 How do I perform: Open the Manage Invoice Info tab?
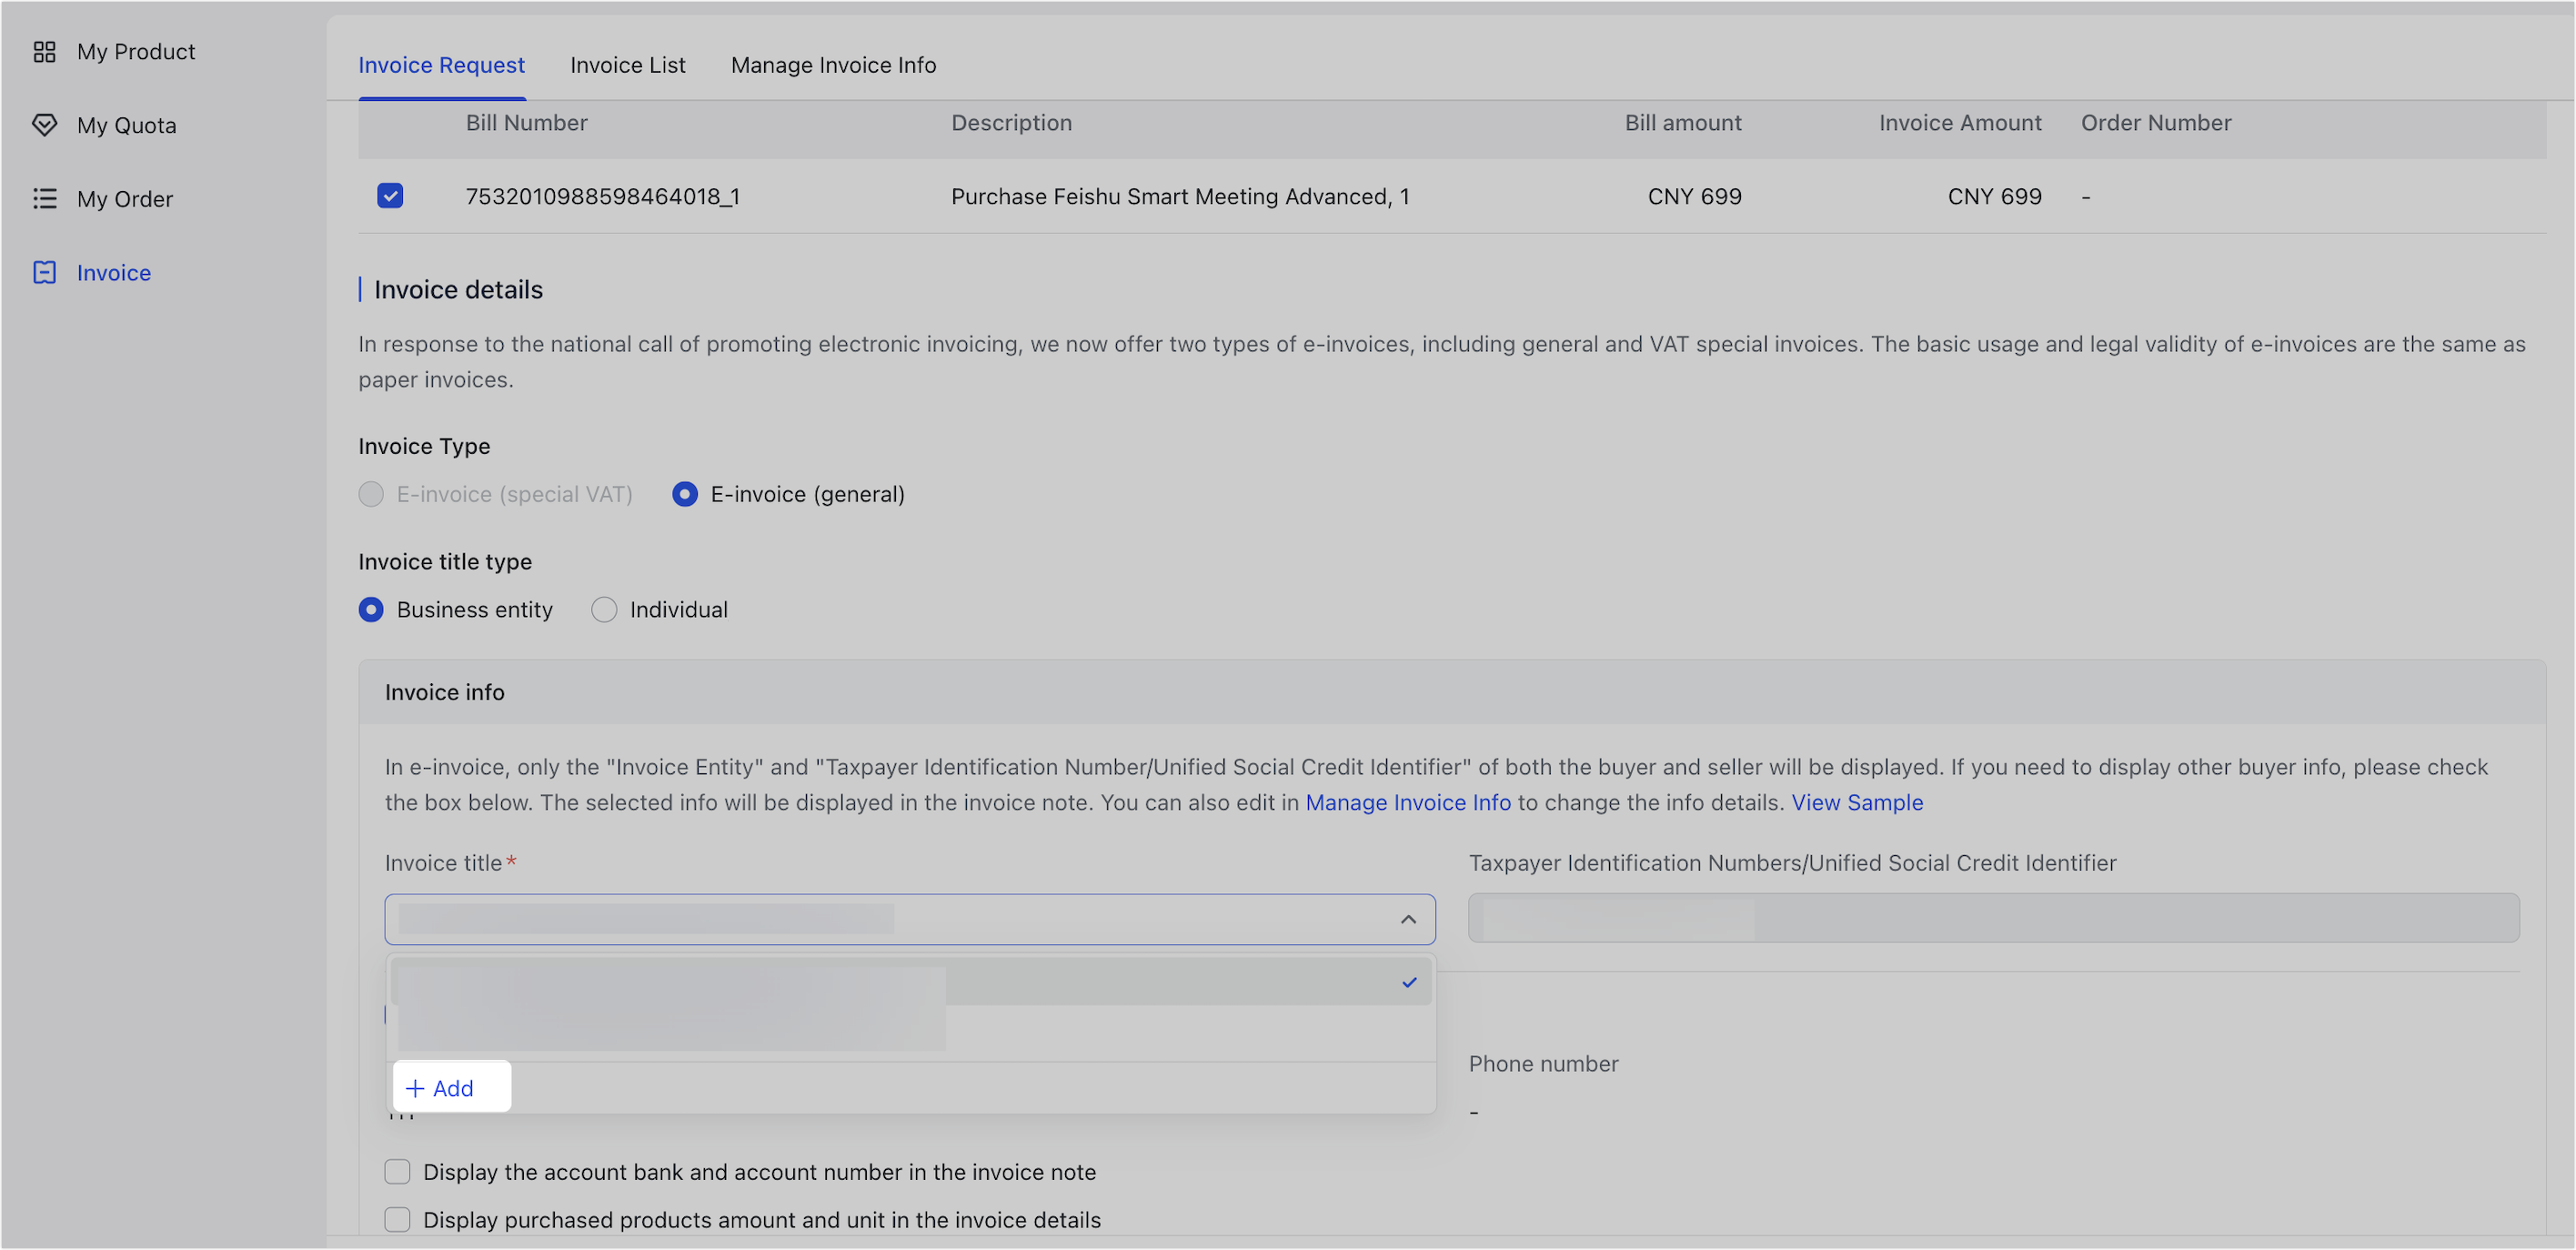click(x=833, y=65)
